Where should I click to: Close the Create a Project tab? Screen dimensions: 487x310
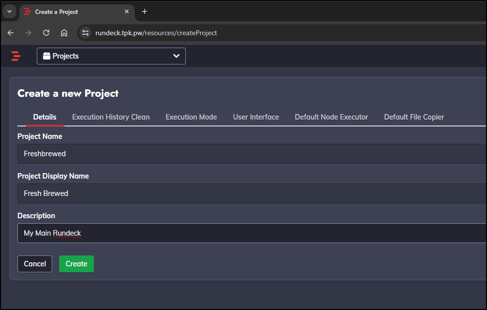point(127,11)
